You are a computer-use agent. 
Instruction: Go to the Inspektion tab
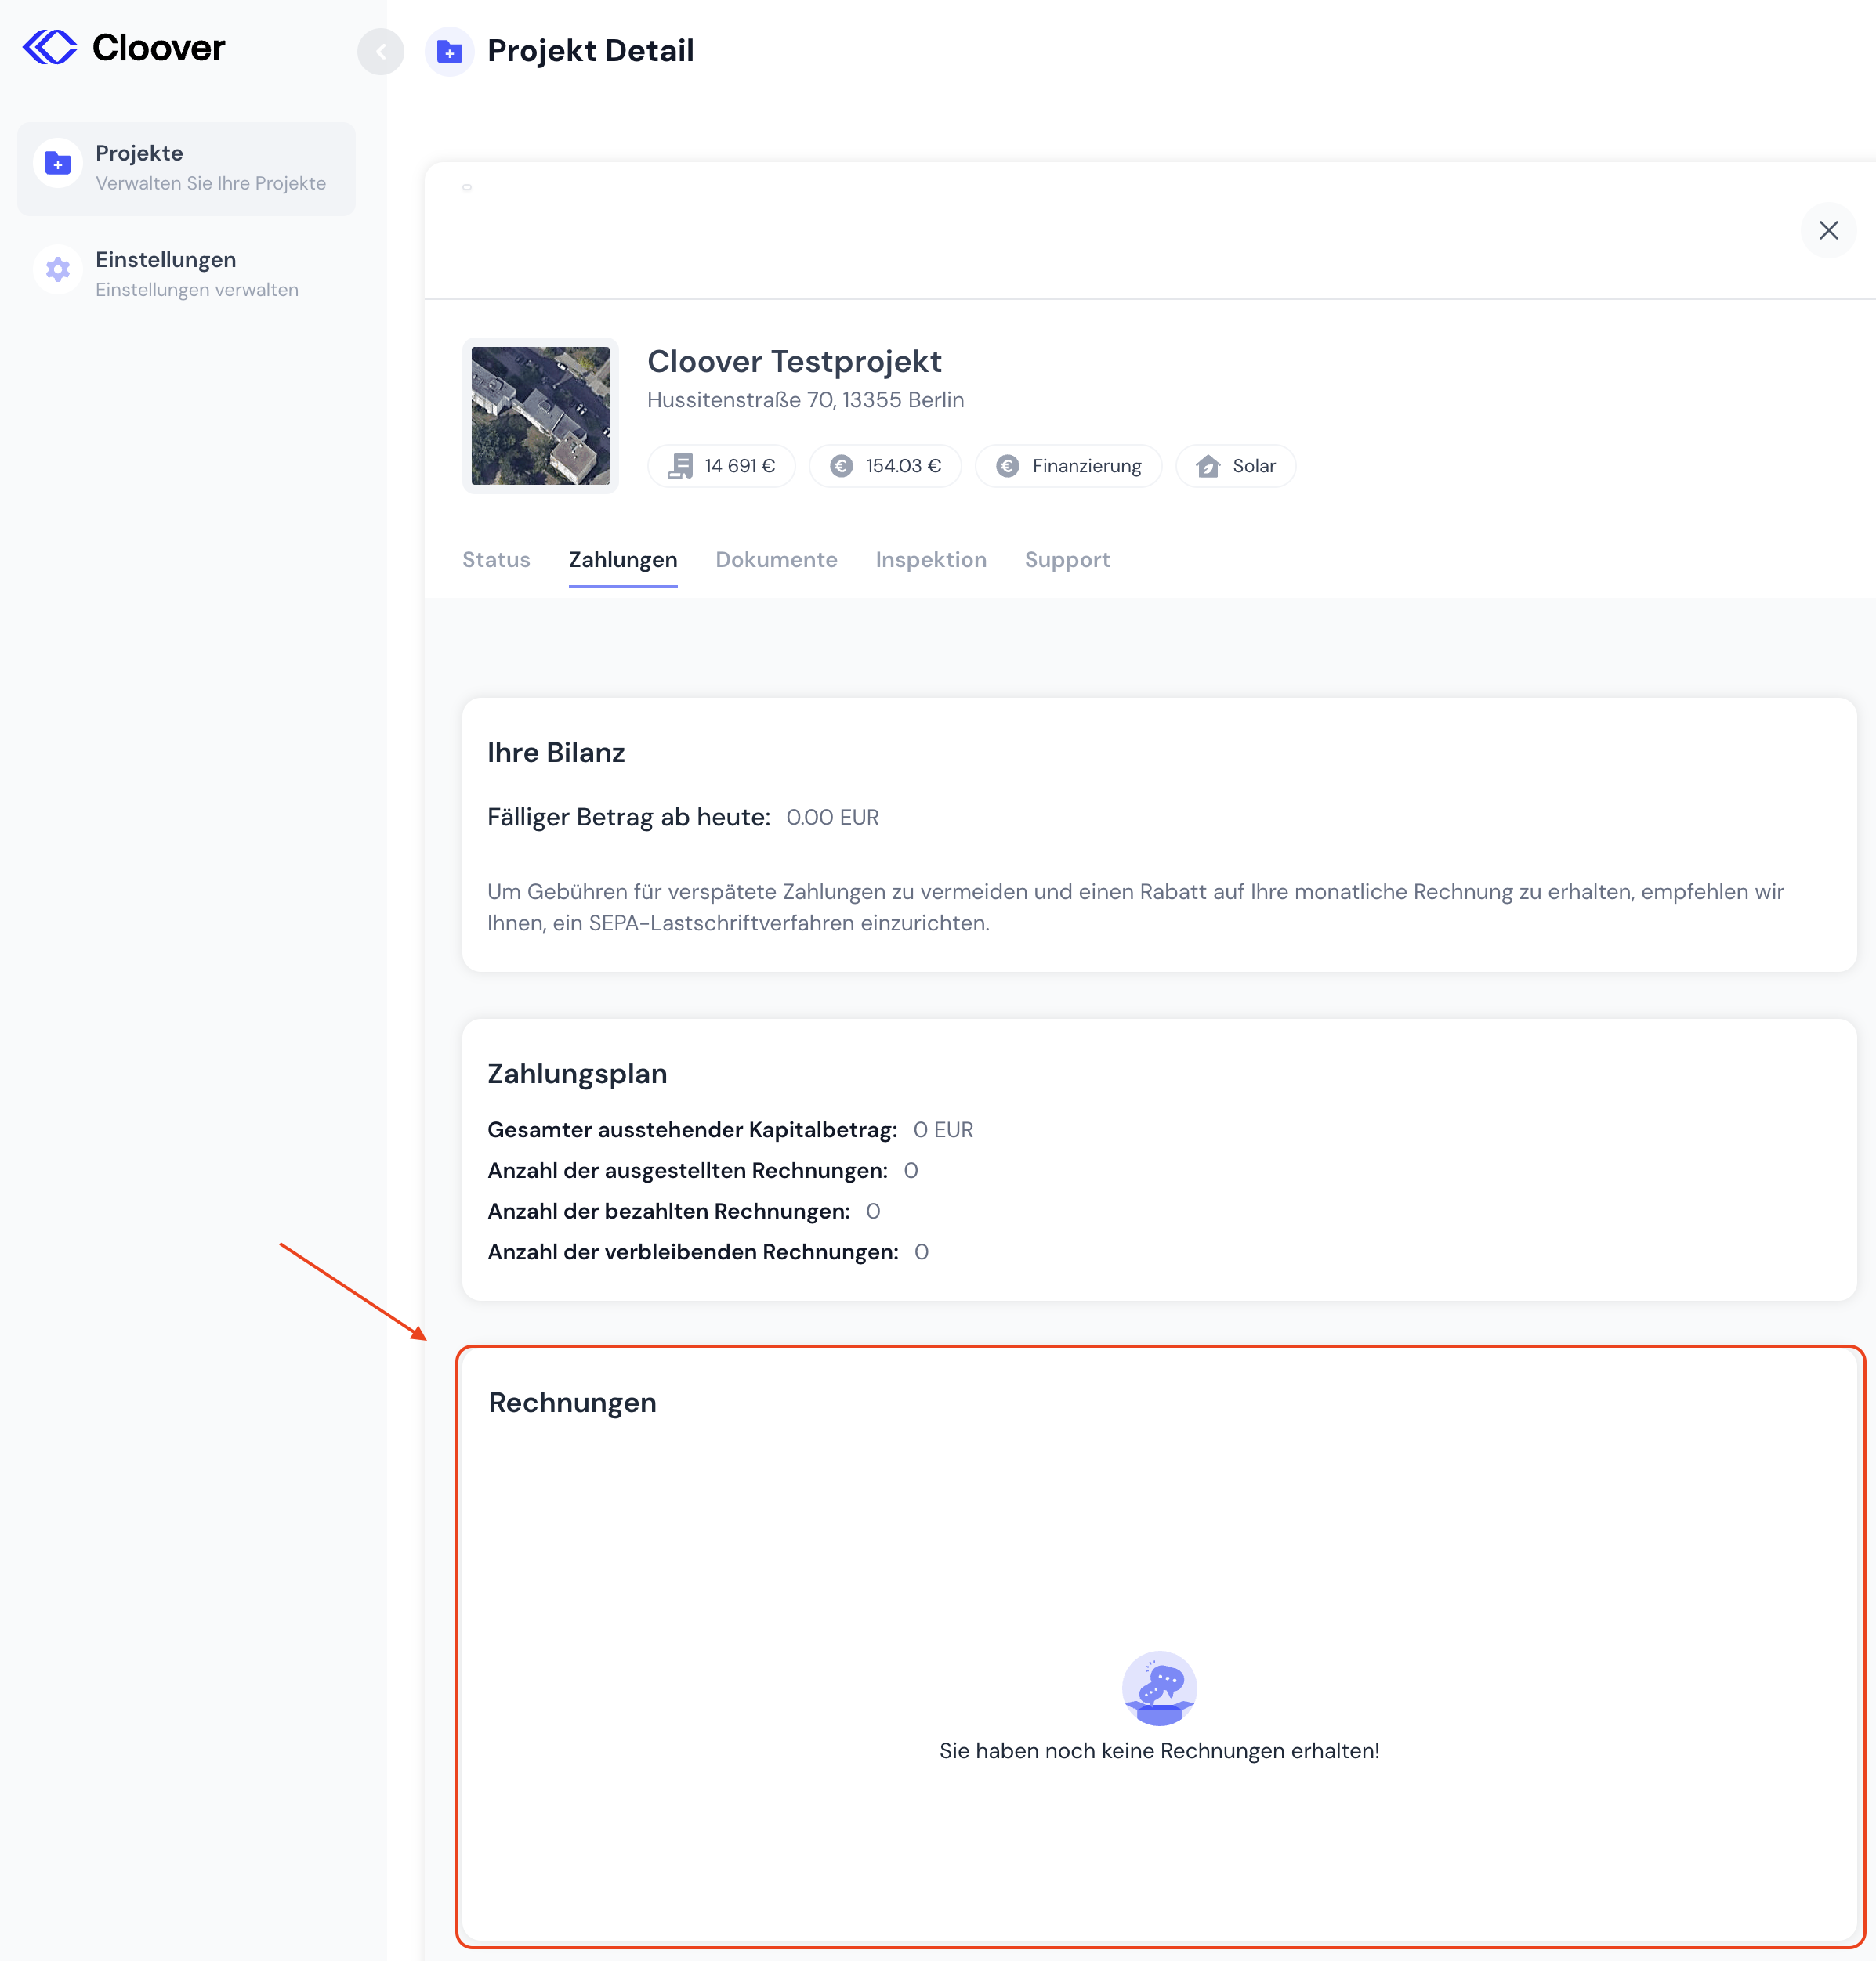click(x=930, y=560)
